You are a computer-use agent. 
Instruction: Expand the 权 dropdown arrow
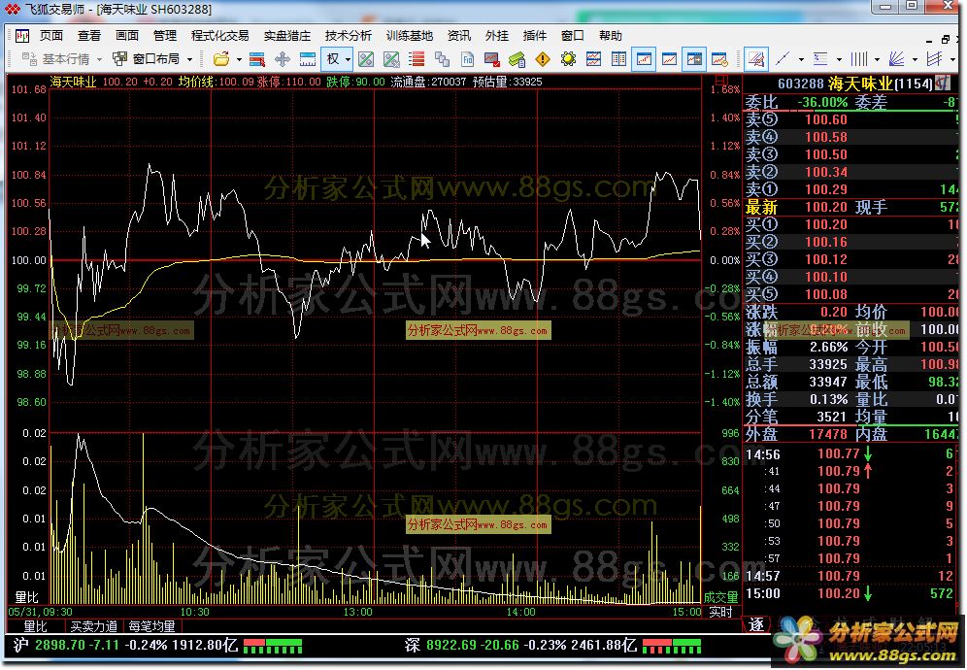[x=349, y=60]
